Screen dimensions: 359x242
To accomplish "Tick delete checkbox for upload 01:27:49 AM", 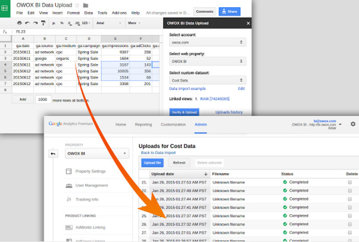I will (350, 190).
